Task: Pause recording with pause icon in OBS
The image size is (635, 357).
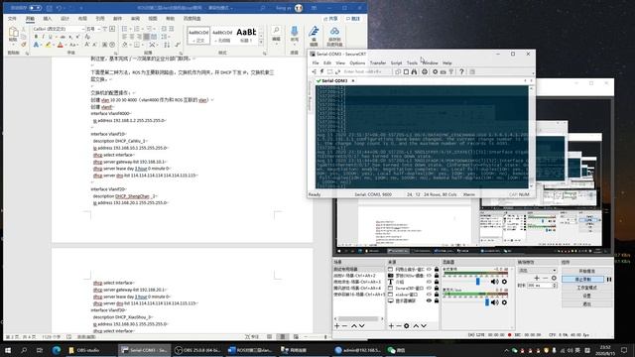Action: coord(608,280)
